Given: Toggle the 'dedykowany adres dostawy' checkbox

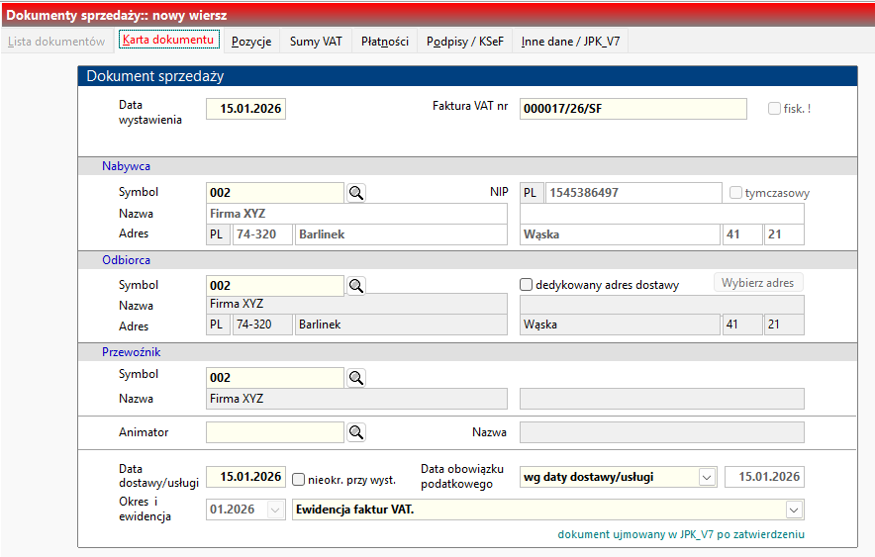Looking at the screenshot, I should click(527, 285).
